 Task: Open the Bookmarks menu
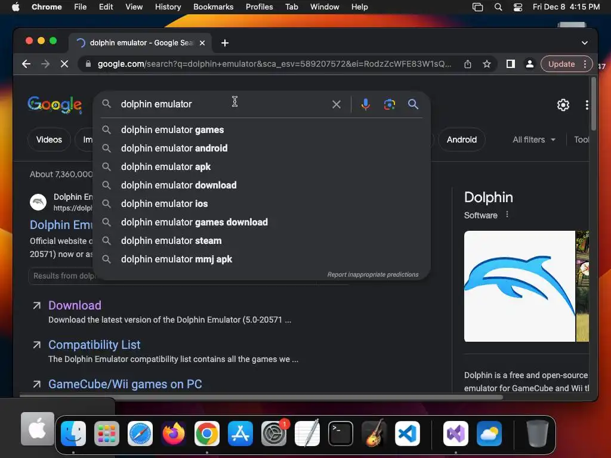tap(213, 7)
